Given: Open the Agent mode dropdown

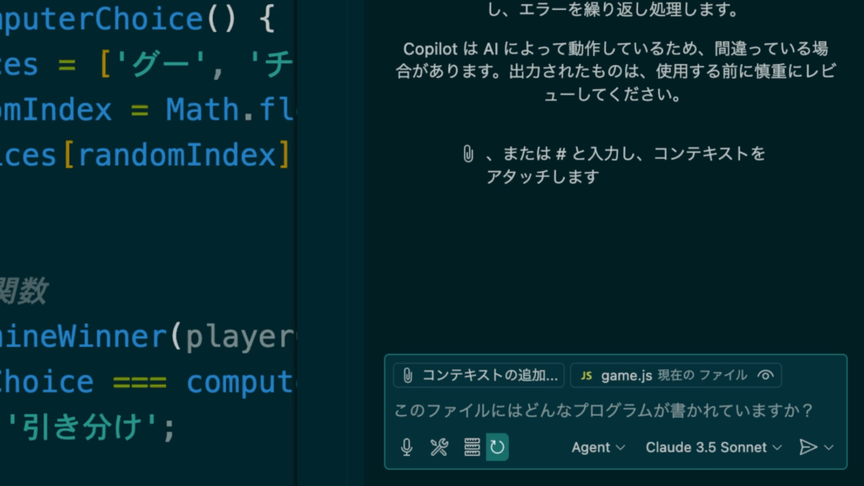Looking at the screenshot, I should tap(598, 447).
